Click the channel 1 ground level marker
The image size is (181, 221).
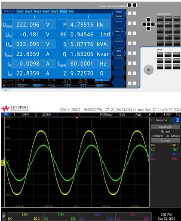pos(3,163)
